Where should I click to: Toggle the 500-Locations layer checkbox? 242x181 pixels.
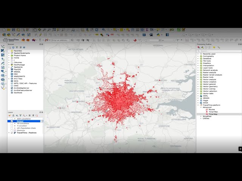click(x=12, y=119)
